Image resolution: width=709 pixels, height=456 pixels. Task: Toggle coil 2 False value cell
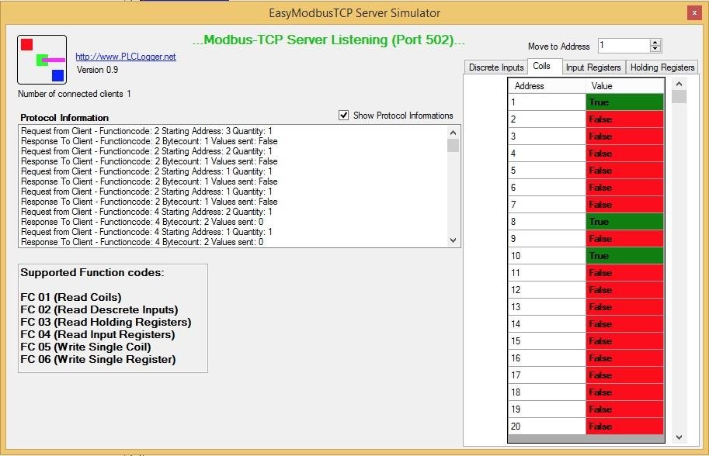(x=624, y=119)
